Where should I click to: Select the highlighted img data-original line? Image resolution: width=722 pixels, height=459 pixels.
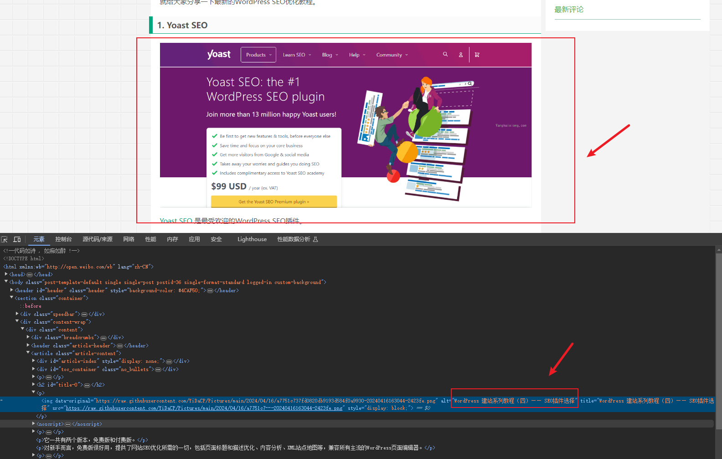tap(357, 404)
